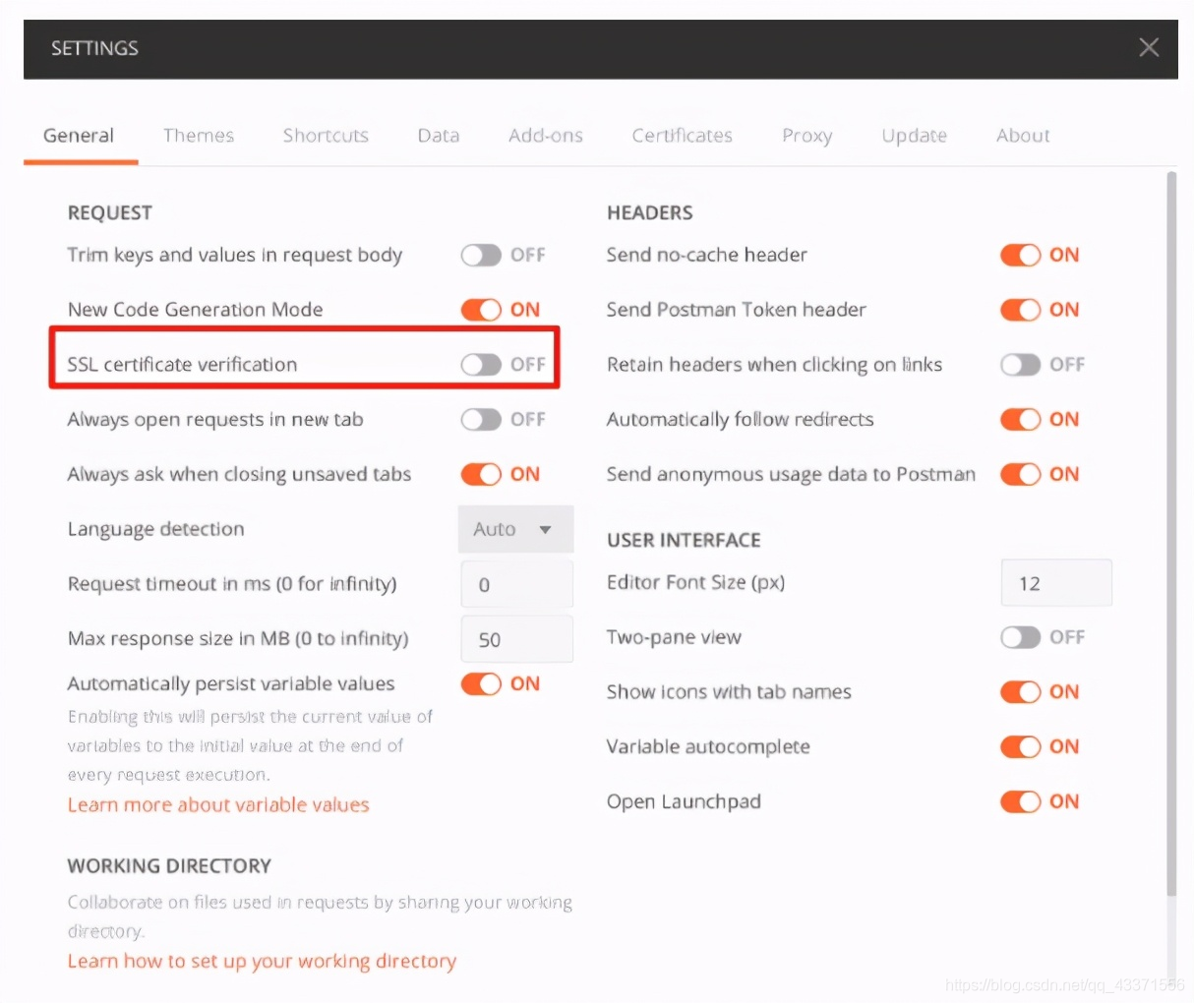Disable Show icons with tab names
1194x1003 pixels.
point(1020,692)
